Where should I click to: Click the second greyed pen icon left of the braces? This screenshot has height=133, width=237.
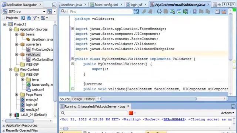tap(150, 11)
